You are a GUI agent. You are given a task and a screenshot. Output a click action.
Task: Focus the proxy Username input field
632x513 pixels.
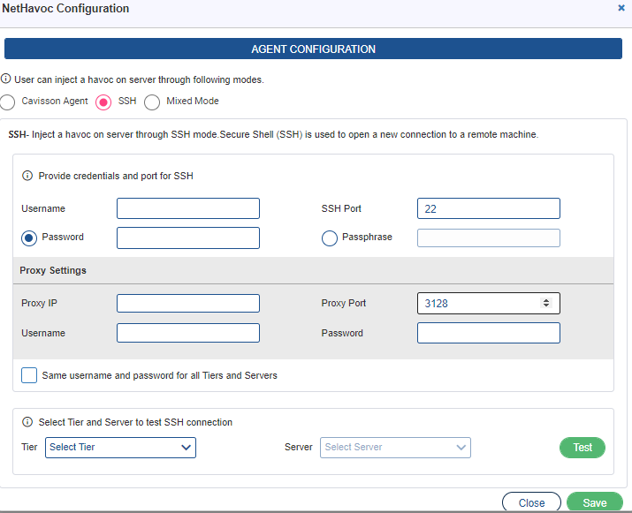click(188, 333)
